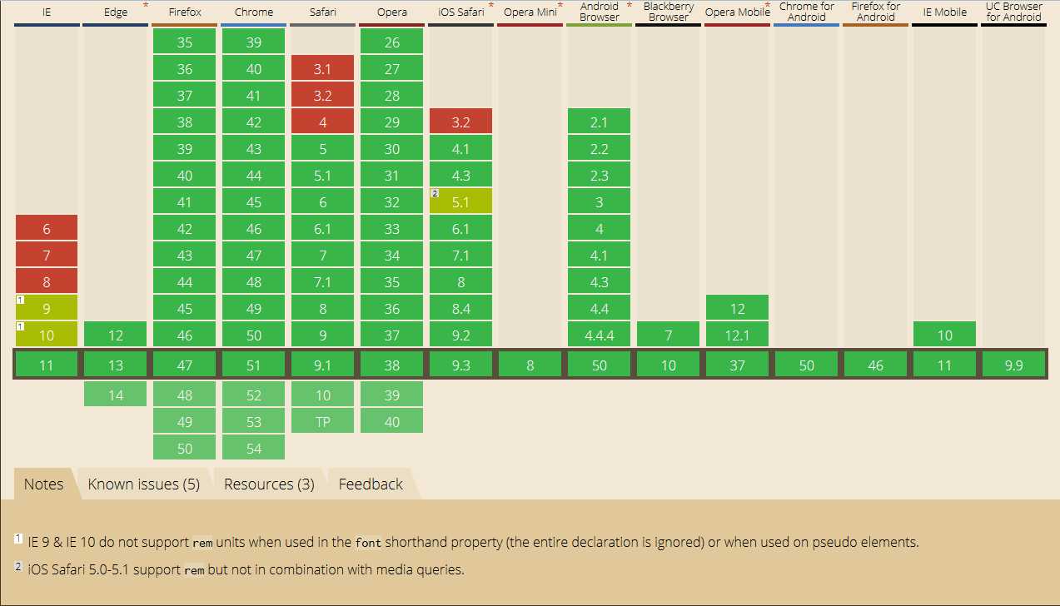Click the IE 8 unsupported cell
The height and width of the screenshot is (606, 1060).
tap(47, 282)
